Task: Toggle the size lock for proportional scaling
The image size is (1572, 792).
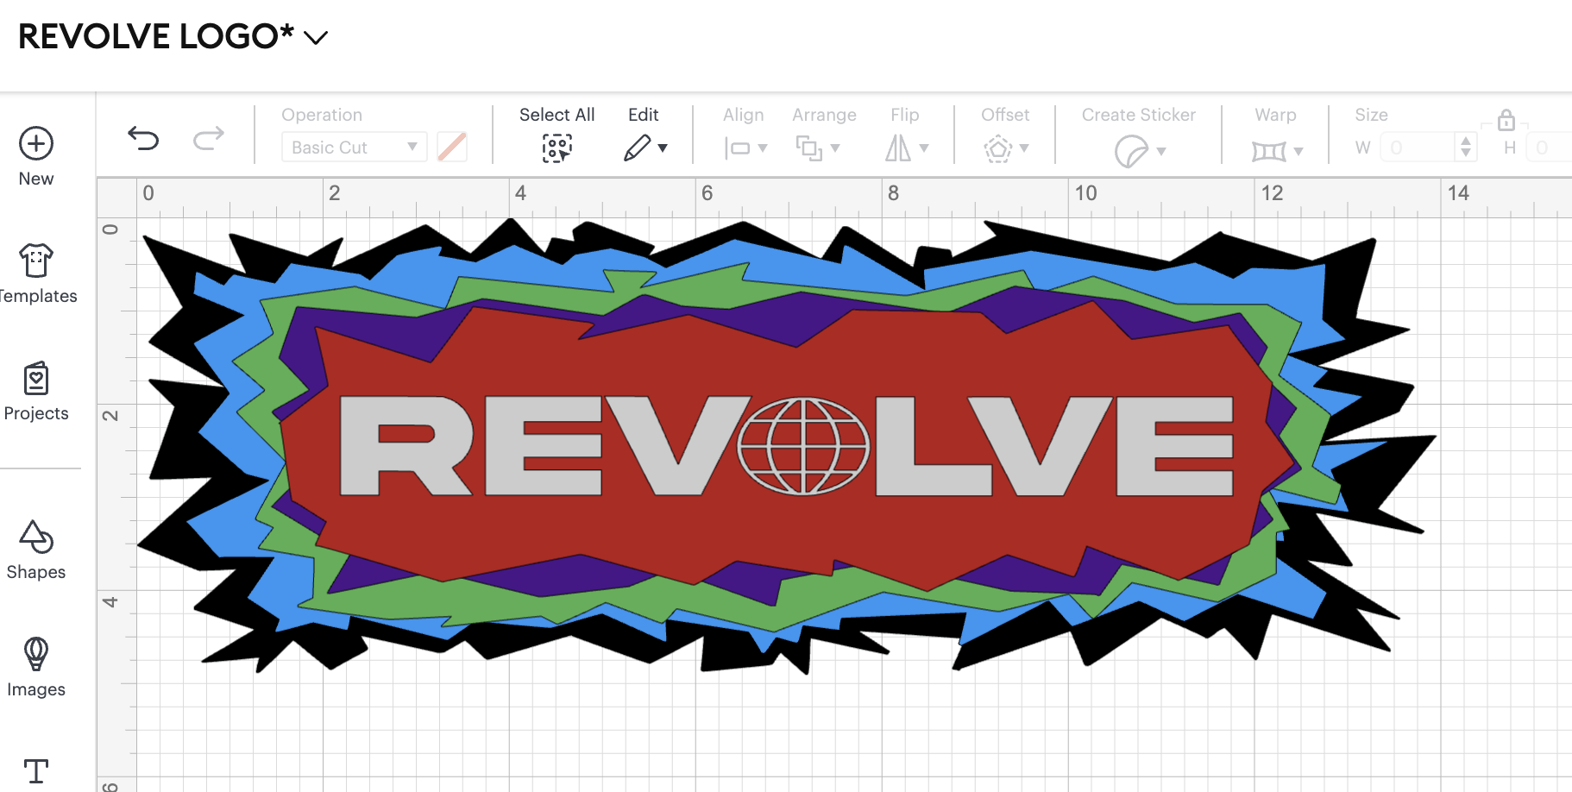Action: coord(1506,121)
